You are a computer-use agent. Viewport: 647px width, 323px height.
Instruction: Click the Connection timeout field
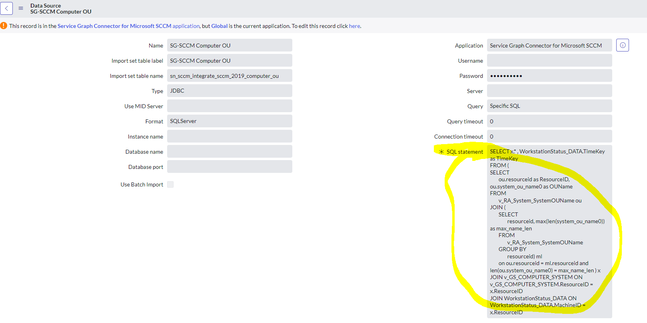[x=549, y=136]
